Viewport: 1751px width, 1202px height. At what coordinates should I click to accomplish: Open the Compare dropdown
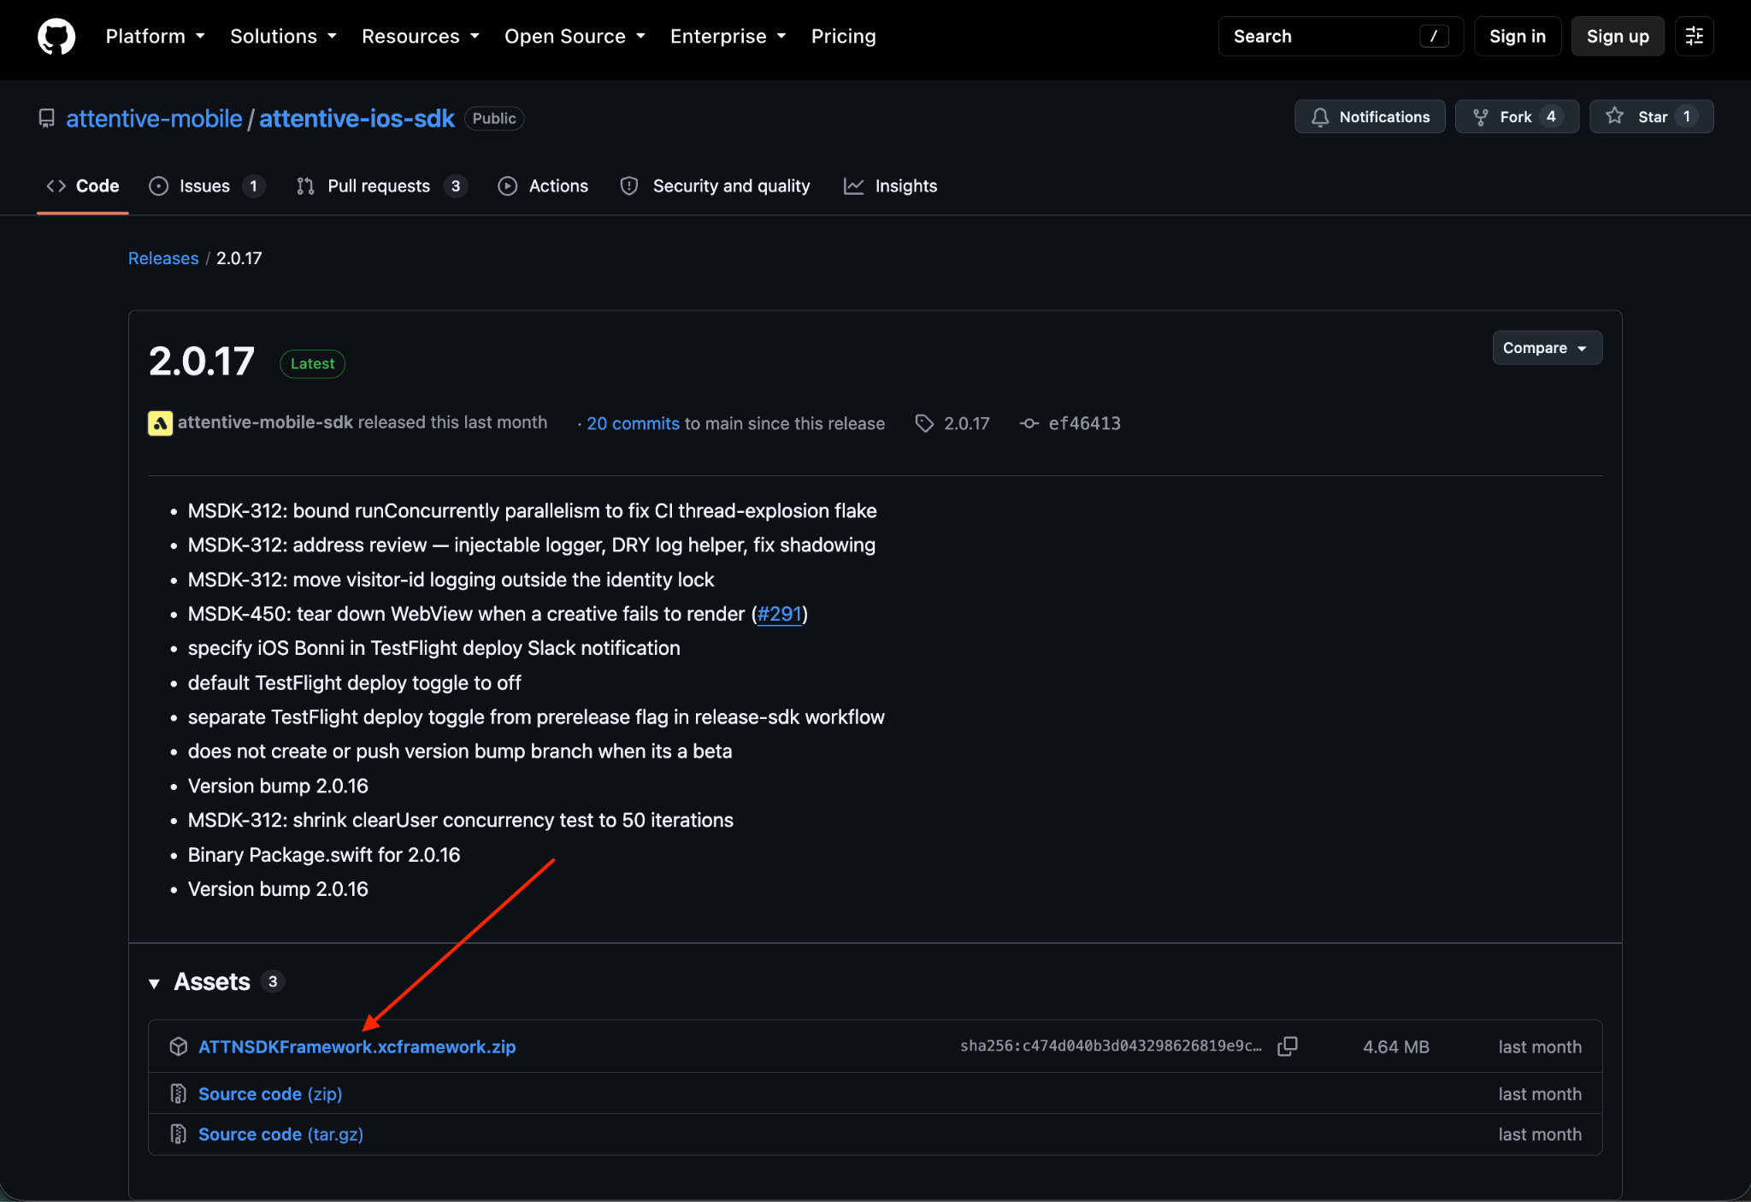point(1547,348)
